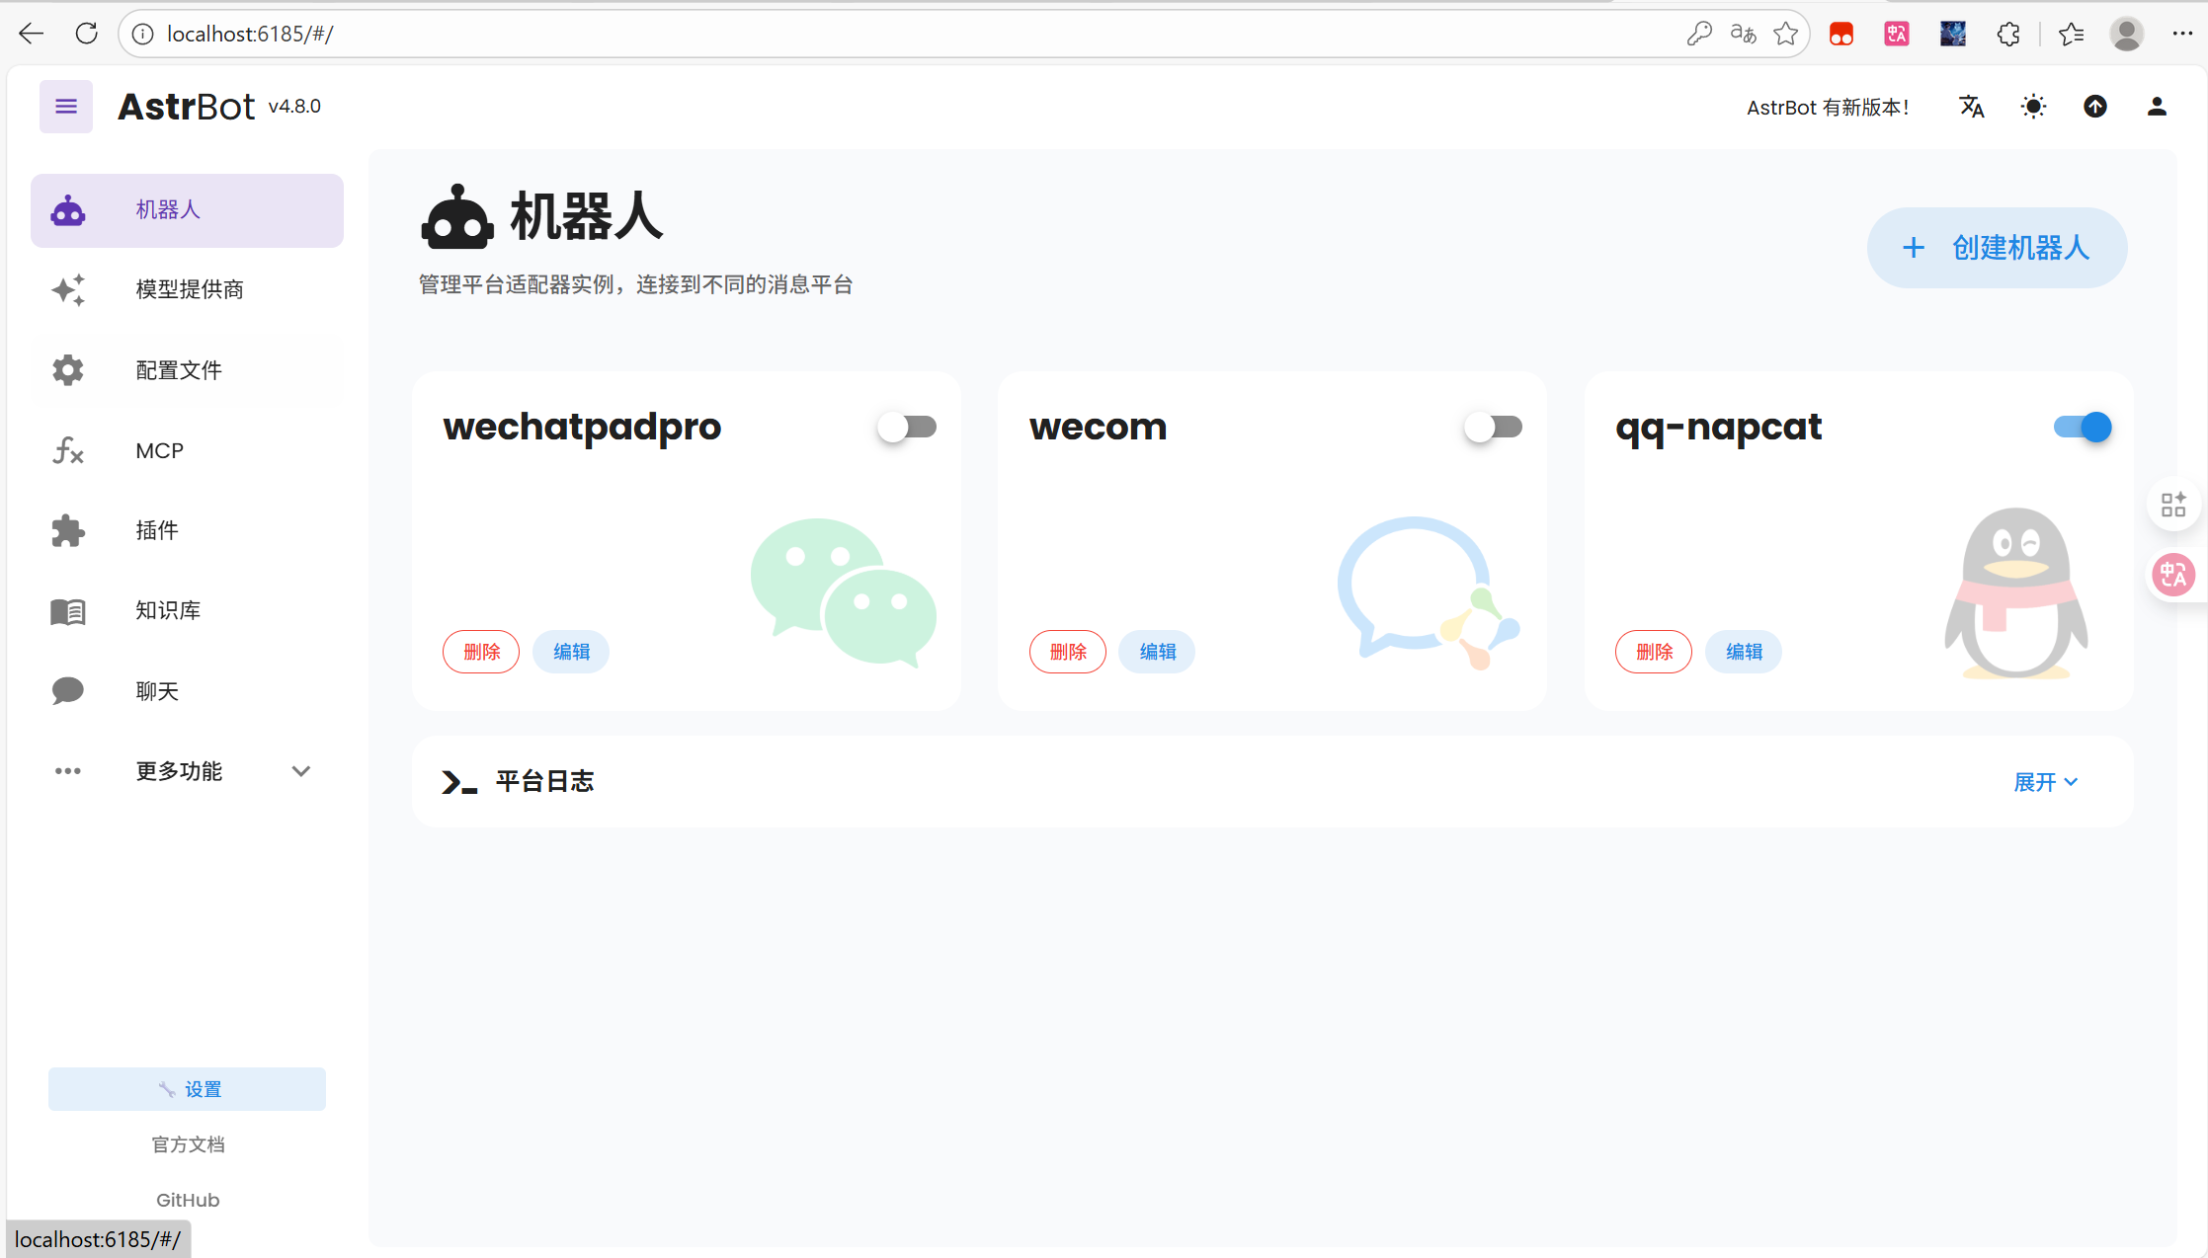Delete the qq-napcat bot
The height and width of the screenshot is (1258, 2208).
[1654, 652]
